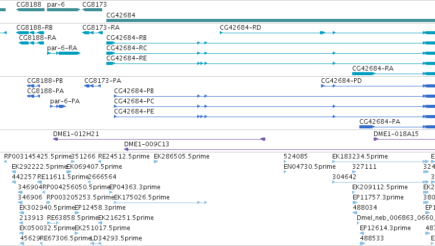Viewport: 435px width, 246px height.
Task: Click the CG42684-RA transcript exon block
Action: point(363,74)
